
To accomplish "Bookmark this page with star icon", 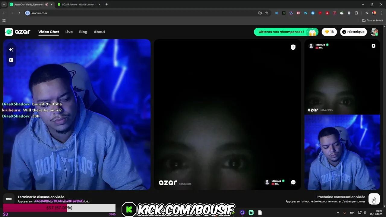I will tap(267, 13).
